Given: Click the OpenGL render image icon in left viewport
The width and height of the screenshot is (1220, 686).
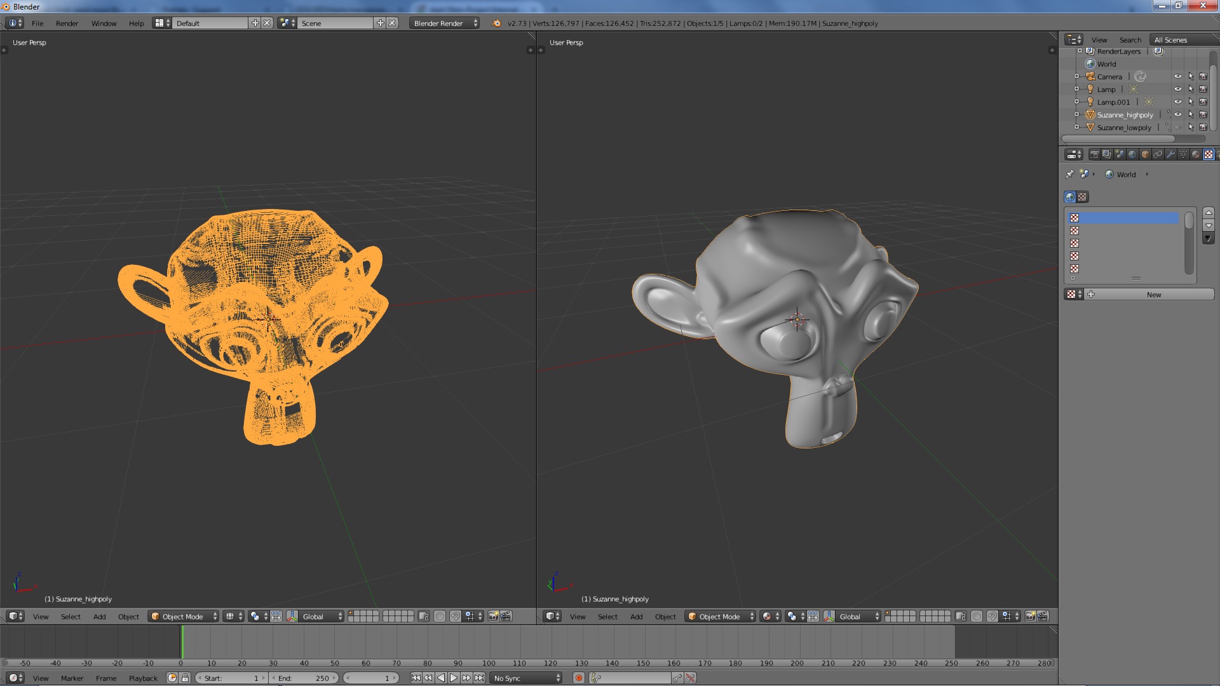Looking at the screenshot, I should click(493, 616).
